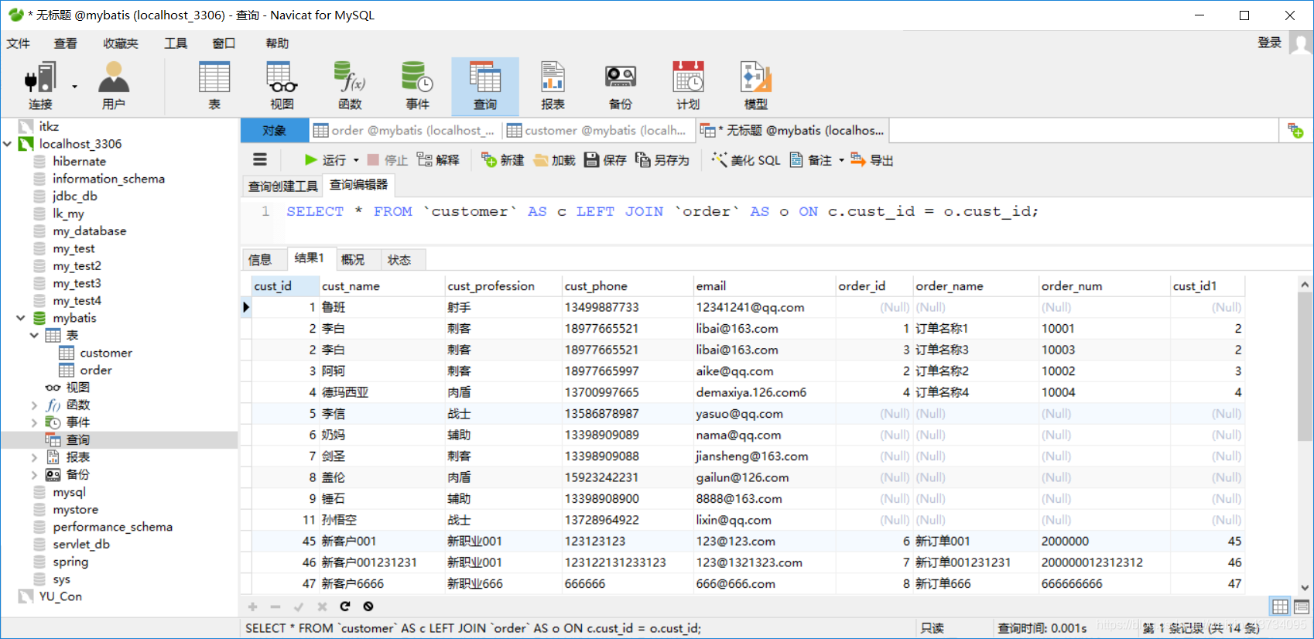Switch to 查询创建工具 tab
The image size is (1314, 639).
[x=283, y=186]
